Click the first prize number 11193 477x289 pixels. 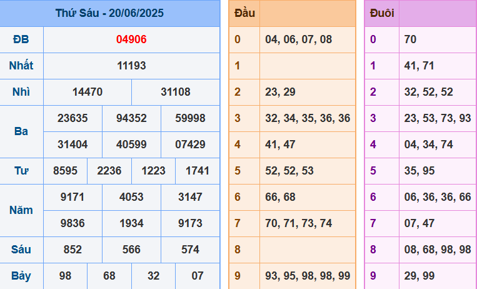[131, 66]
